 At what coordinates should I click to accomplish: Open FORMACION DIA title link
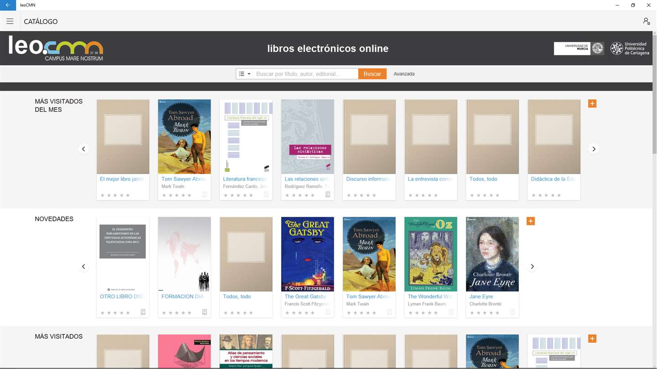182,297
